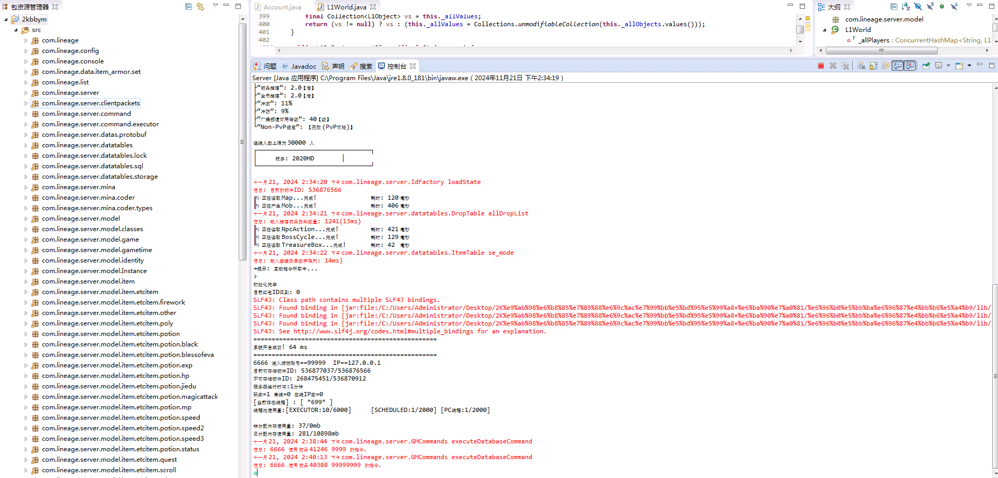Open the Javadoc tab
998x478 pixels.
point(299,66)
